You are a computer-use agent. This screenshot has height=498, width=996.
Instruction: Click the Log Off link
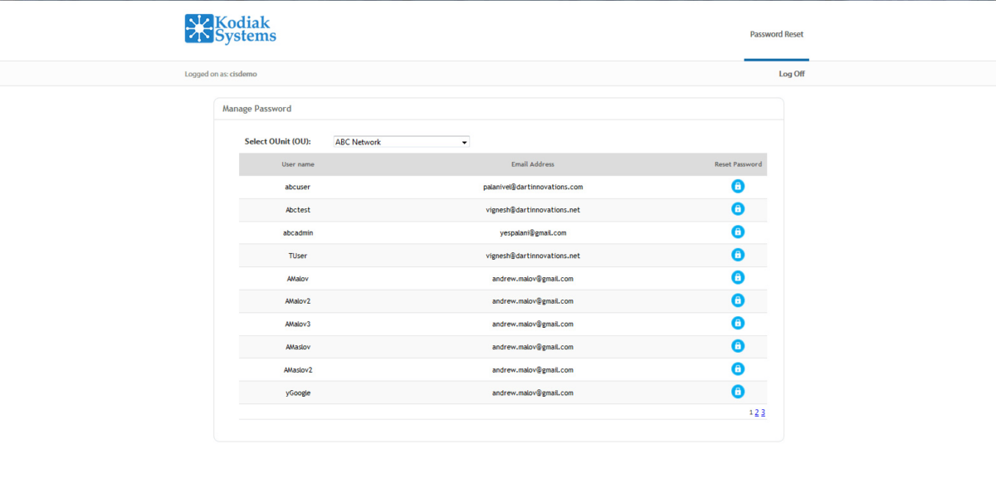pyautogui.click(x=791, y=74)
